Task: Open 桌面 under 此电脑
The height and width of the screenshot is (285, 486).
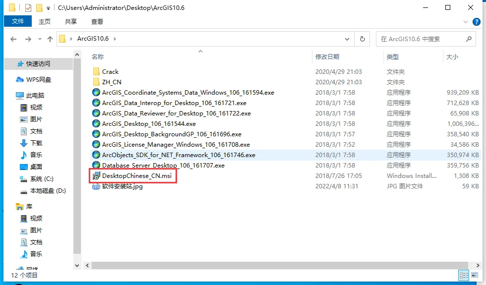Action: click(36, 167)
